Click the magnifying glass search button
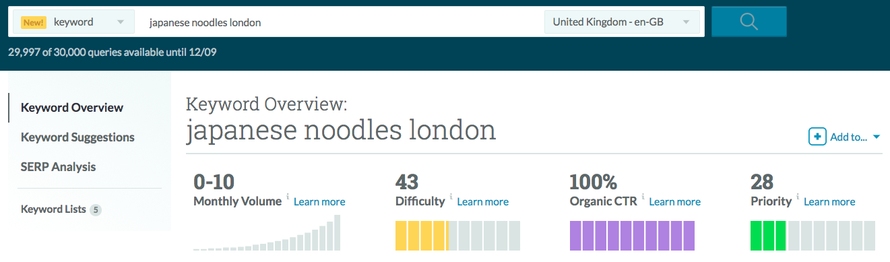 [749, 22]
